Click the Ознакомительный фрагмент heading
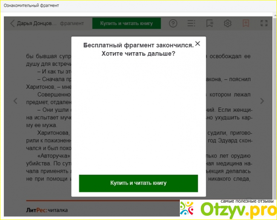The image size is (277, 220). coord(32,6)
